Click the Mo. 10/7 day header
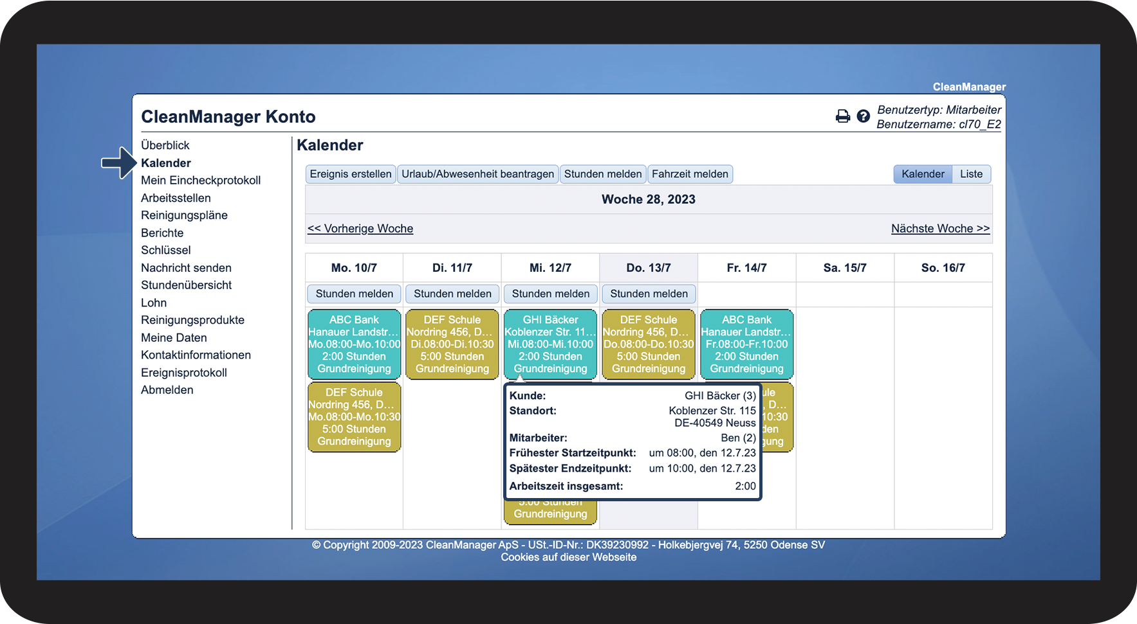This screenshot has width=1137, height=624. point(355,268)
